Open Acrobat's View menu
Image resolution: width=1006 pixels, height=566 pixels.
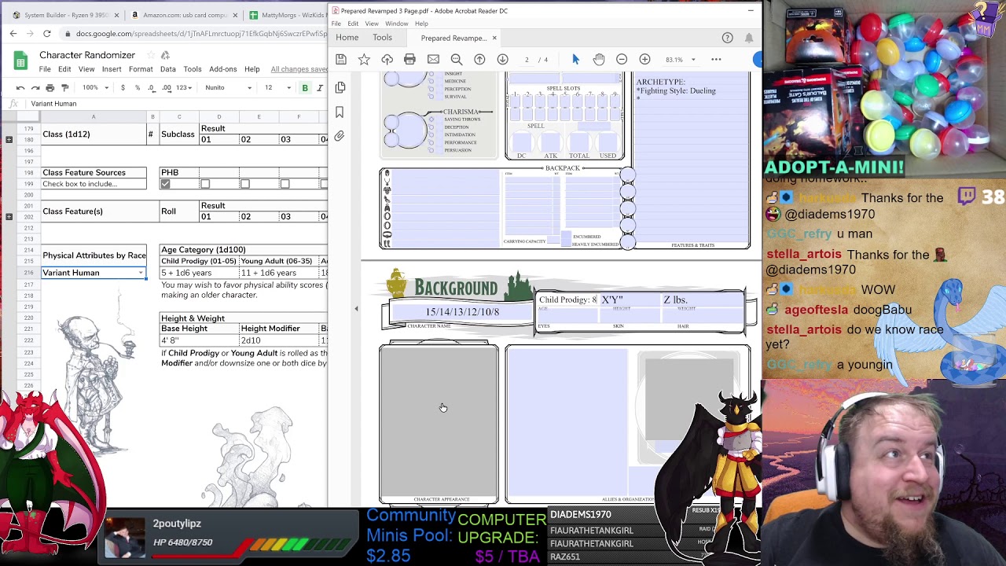pyautogui.click(x=372, y=24)
